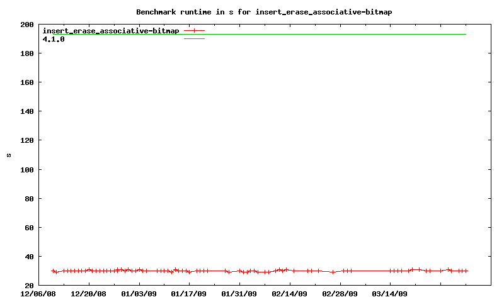Click the 4.1.0 legend line sample
This screenshot has height=302, width=504.
(x=194, y=39)
